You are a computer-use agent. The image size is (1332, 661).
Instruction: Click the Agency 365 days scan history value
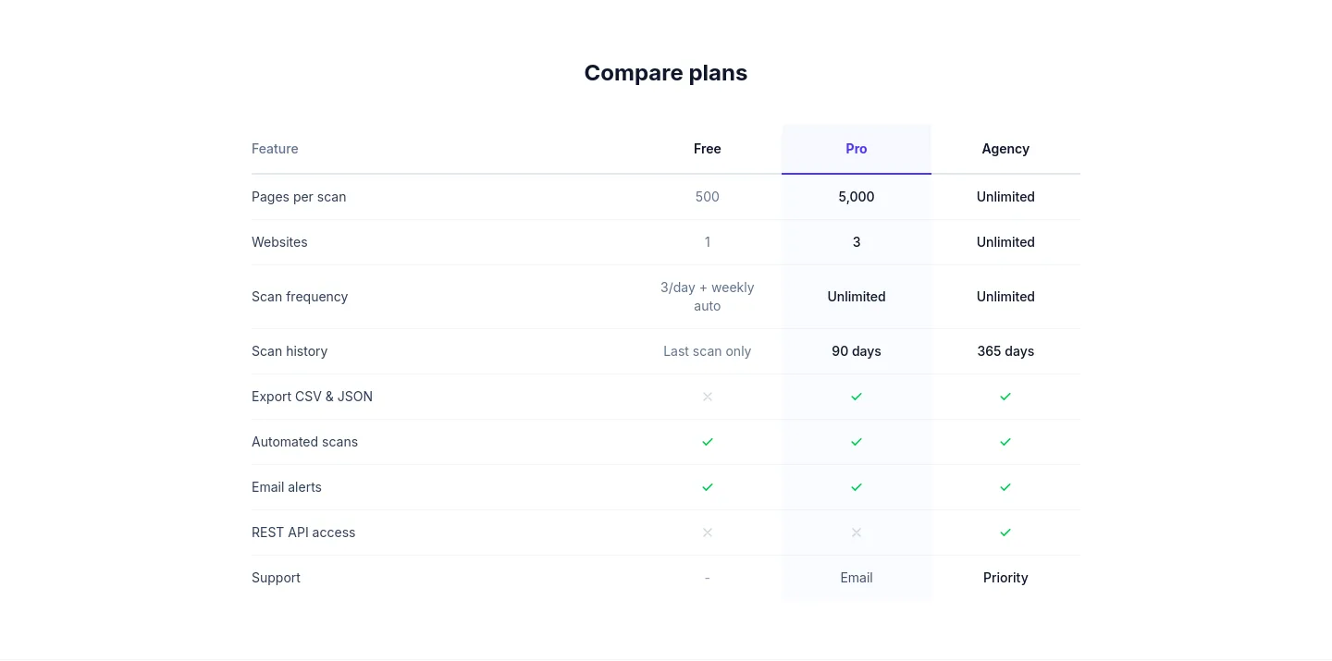point(1005,351)
